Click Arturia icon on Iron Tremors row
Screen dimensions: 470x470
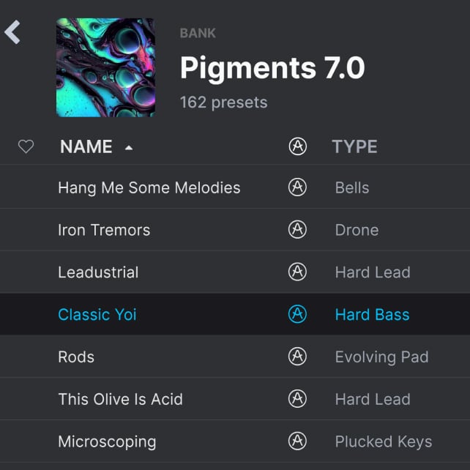click(x=297, y=230)
